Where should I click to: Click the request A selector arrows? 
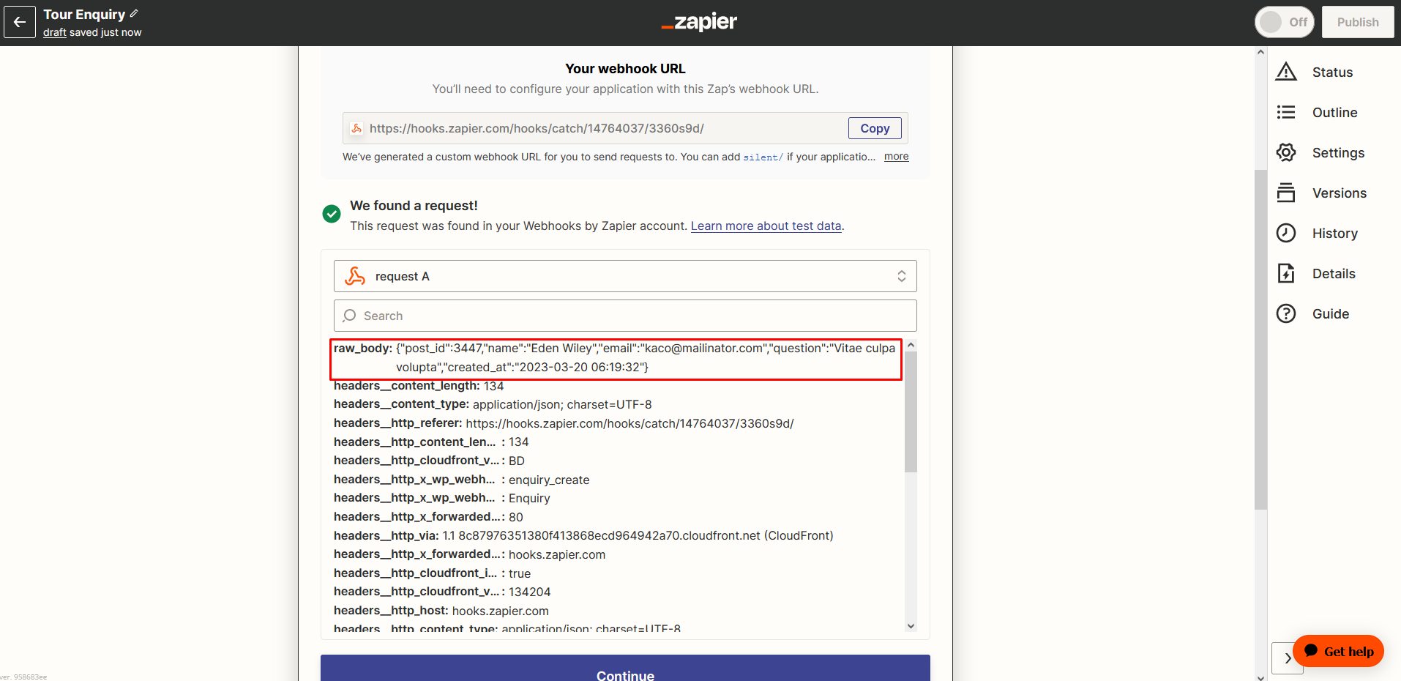[902, 276]
